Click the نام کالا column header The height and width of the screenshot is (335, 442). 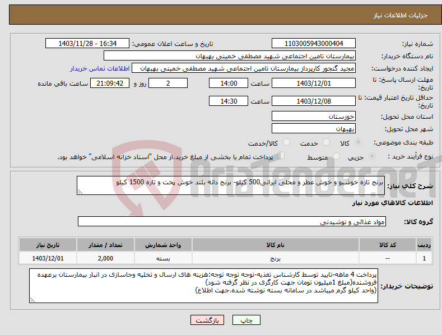(276, 245)
